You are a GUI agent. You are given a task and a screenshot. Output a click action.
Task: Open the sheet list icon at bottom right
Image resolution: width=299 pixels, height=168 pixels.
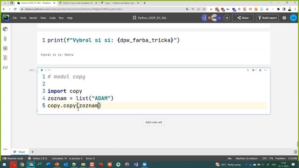[x=295, y=152]
